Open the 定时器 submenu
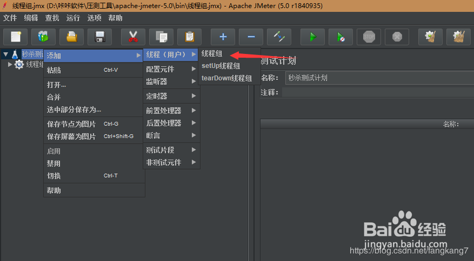 [x=171, y=96]
